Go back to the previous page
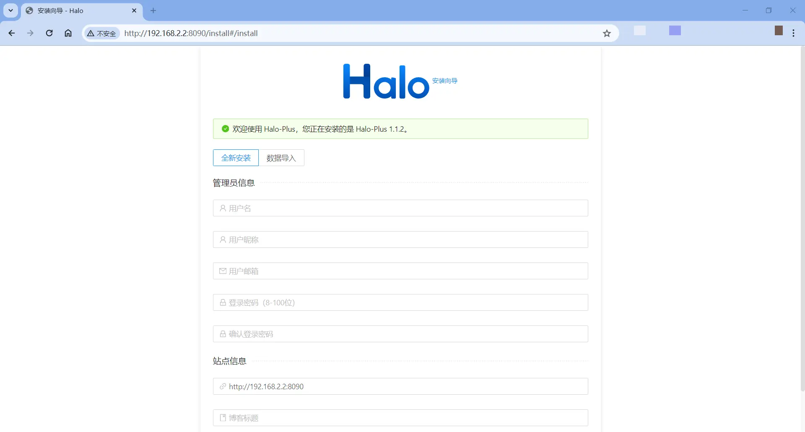Screen dimensions: 805x432 (12, 33)
